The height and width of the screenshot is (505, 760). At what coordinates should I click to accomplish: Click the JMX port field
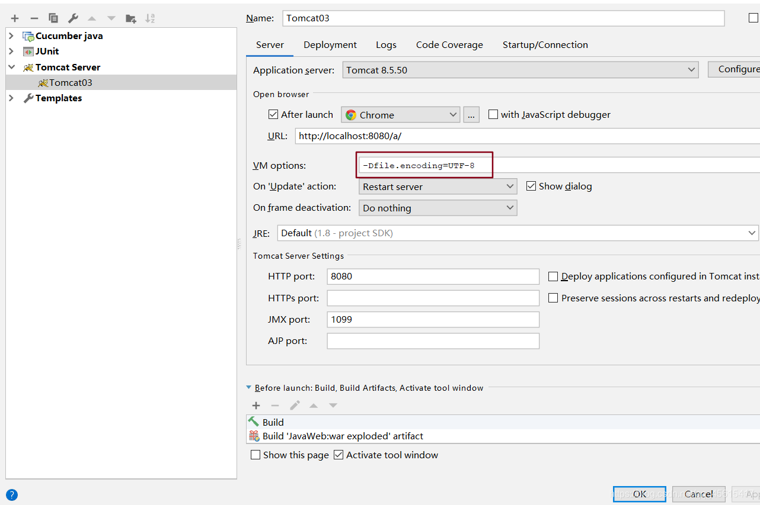[433, 319]
